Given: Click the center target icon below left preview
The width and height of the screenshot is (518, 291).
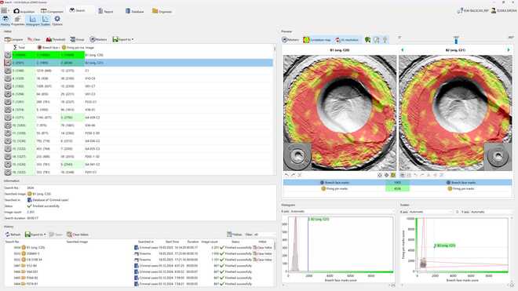Looking at the screenshot, I should (x=386, y=175).
